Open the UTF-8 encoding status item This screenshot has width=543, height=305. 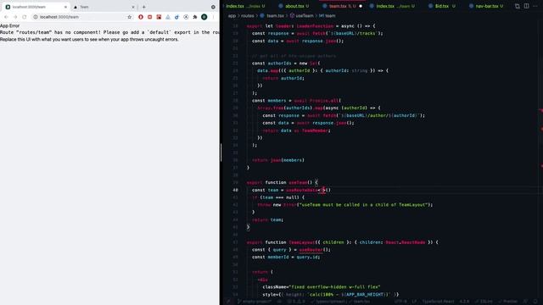tap(400, 302)
